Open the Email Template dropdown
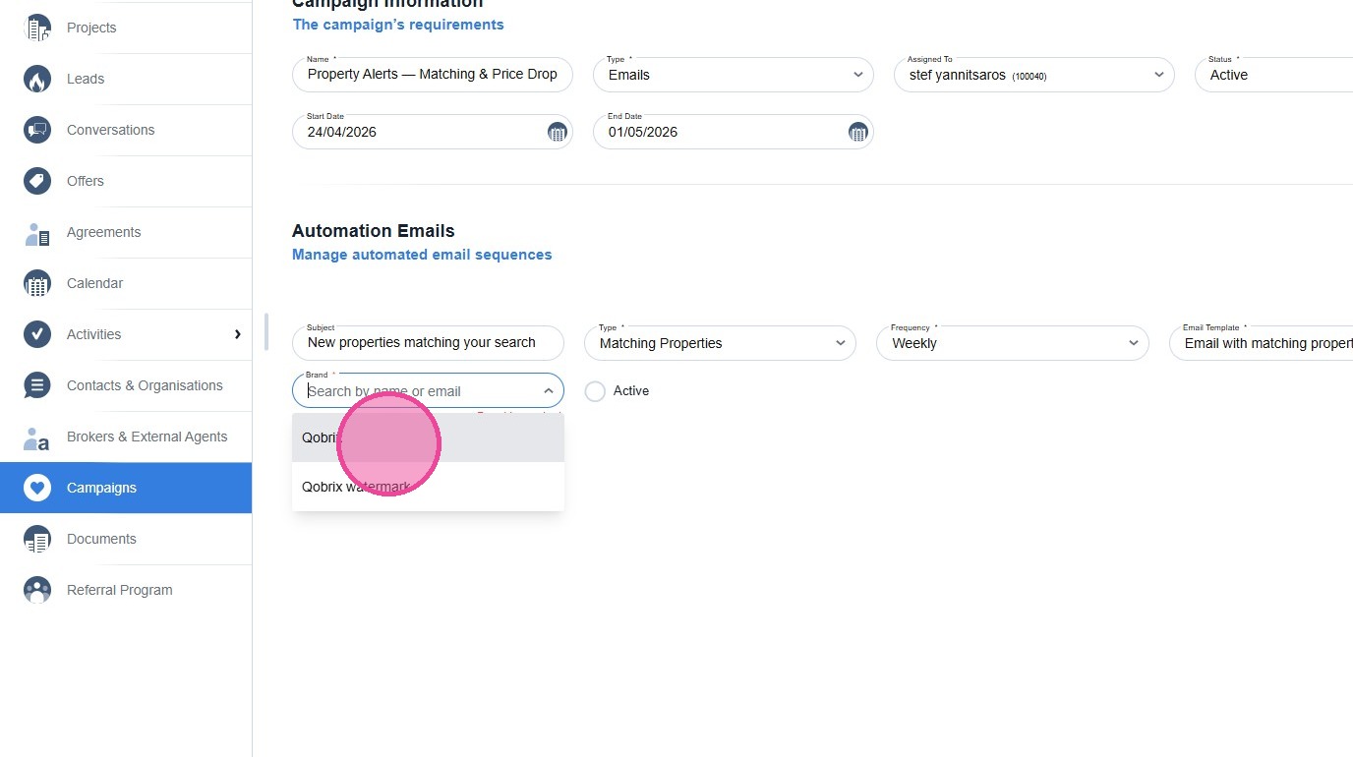Screen dimensions: 1353x757 pyautogui.click(x=1262, y=343)
